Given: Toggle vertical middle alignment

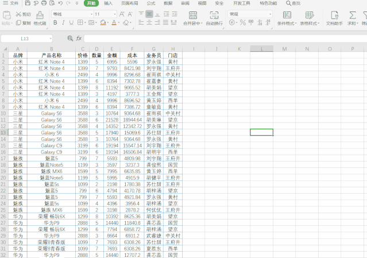Looking at the screenshot, I should click(149, 14).
